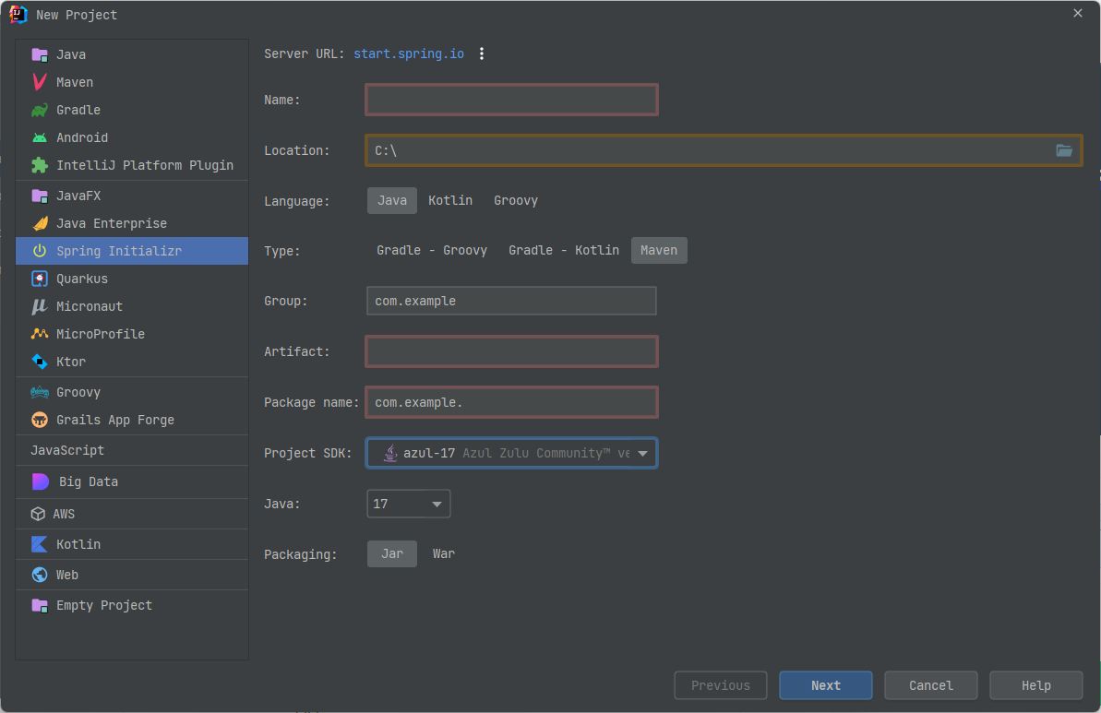Click the Group input field

(x=512, y=301)
